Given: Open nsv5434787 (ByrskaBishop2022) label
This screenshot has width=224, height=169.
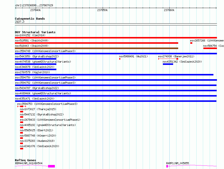Looking at the screenshot, I should pyautogui.click(x=37, y=88).
